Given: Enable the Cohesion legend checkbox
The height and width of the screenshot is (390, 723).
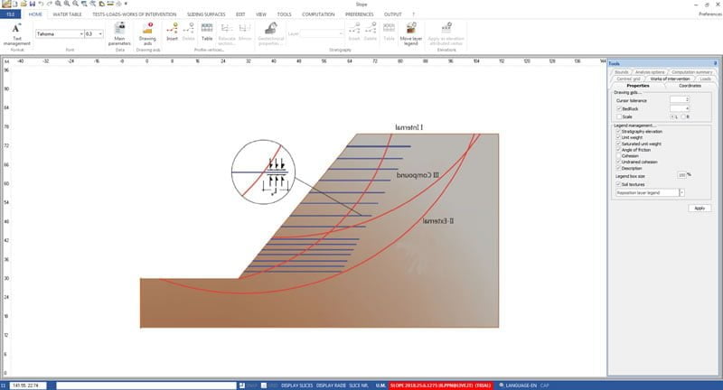Looking at the screenshot, I should tap(618, 155).
